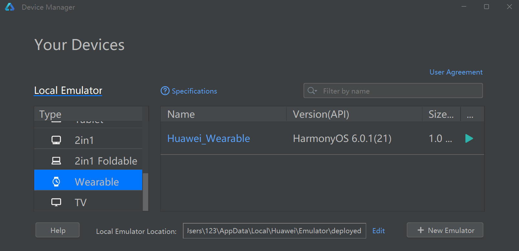Click the TV monitor icon
The height and width of the screenshot is (251, 519).
pos(56,202)
